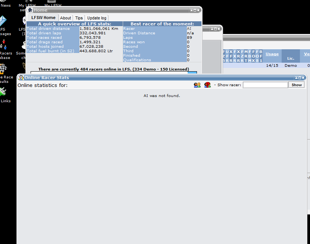Click the 'AI was not found.' message
The image size is (310, 244).
coord(162,96)
